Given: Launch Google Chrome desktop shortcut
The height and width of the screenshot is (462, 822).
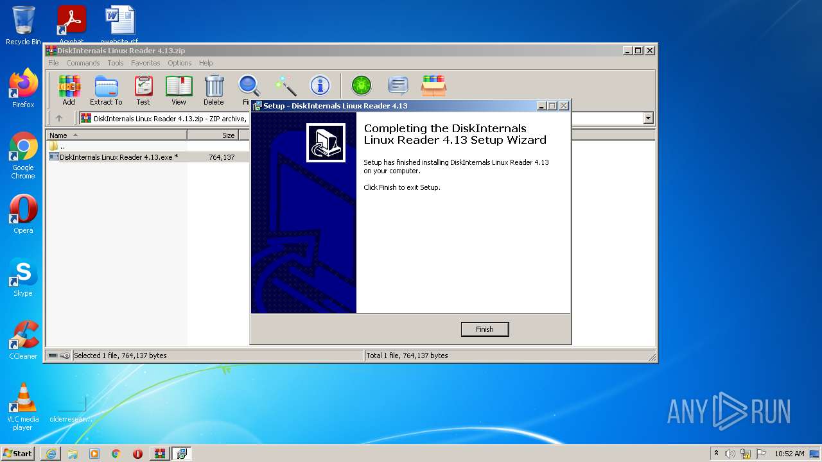Looking at the screenshot, I should click(23, 155).
